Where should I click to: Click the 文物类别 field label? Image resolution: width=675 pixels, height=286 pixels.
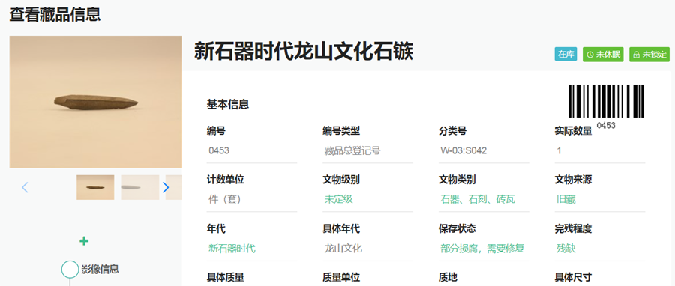tap(457, 180)
